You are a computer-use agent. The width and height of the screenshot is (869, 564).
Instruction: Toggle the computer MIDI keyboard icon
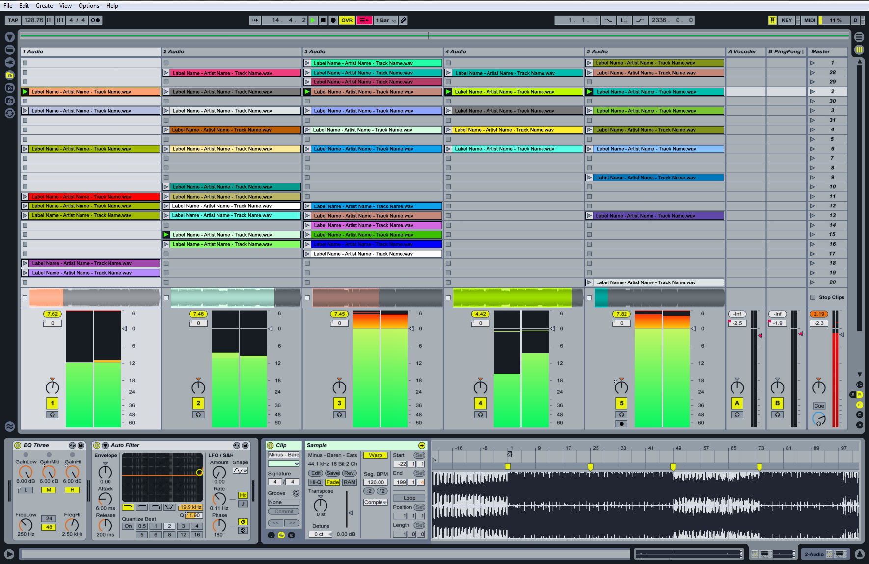coord(772,20)
